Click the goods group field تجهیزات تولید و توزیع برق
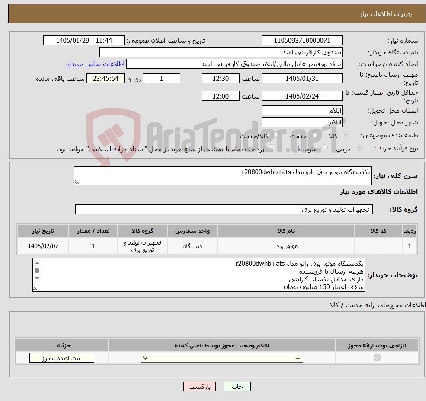The width and height of the screenshot is (426, 401). (x=224, y=209)
